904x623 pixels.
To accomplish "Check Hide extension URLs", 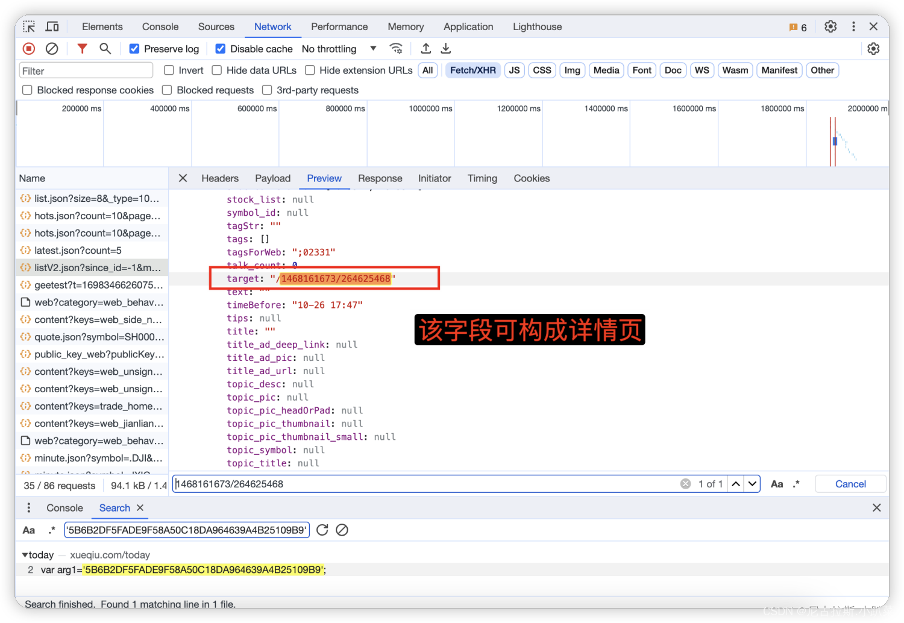I will tap(310, 70).
